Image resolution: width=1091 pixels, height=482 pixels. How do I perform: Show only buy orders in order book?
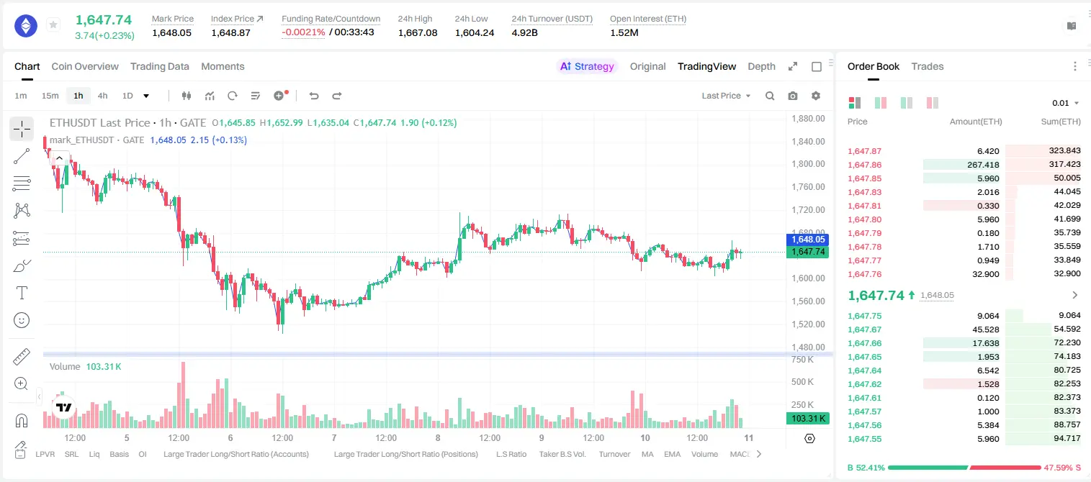click(907, 103)
